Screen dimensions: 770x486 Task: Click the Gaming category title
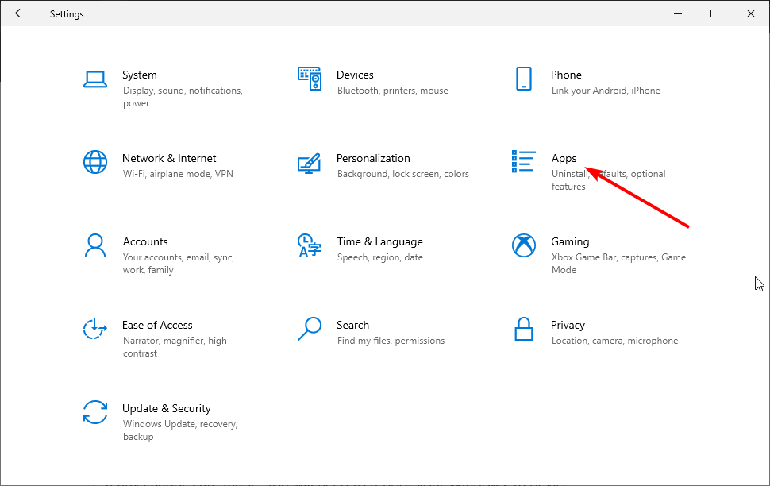[x=570, y=241]
